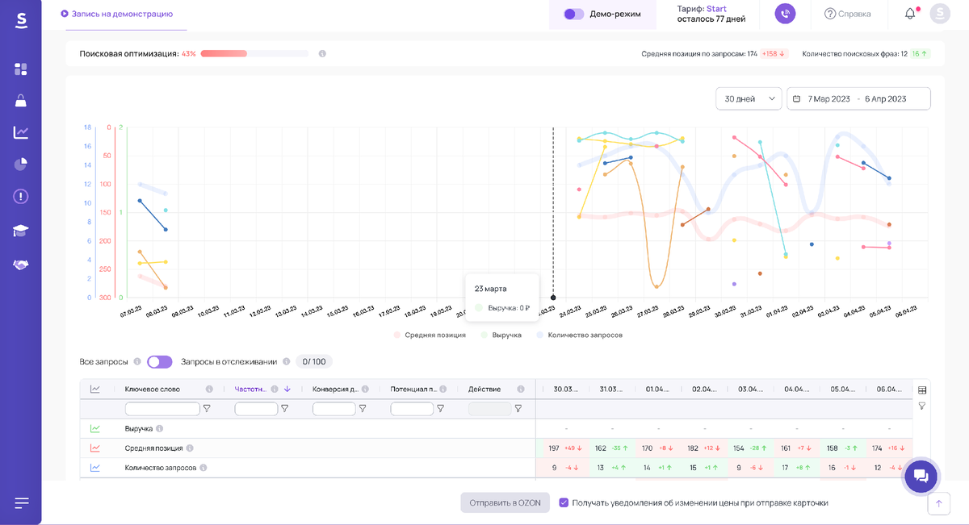Click the red chart icon in the Средняя позиция row
The width and height of the screenshot is (969, 525).
(x=94, y=448)
